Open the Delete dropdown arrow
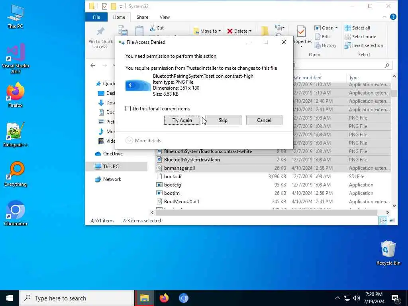Viewport: 408px width, 306px height. point(250,31)
